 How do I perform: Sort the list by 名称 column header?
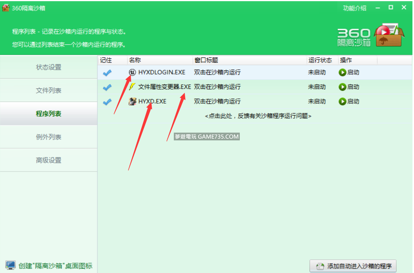[x=135, y=60]
